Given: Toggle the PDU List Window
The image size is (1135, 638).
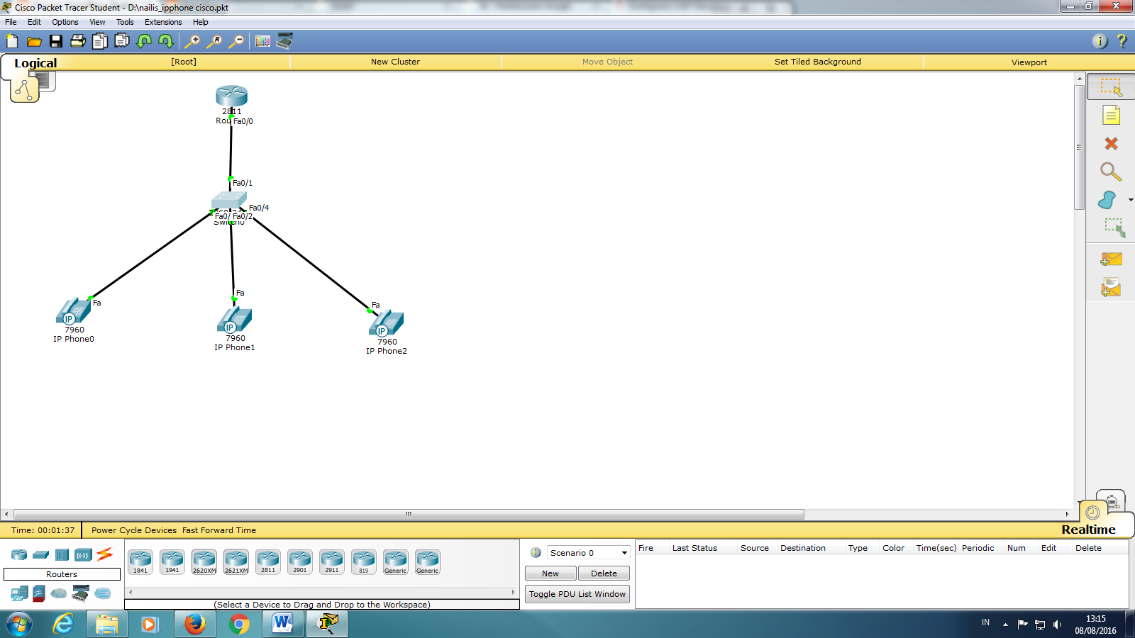Looking at the screenshot, I should coord(577,594).
